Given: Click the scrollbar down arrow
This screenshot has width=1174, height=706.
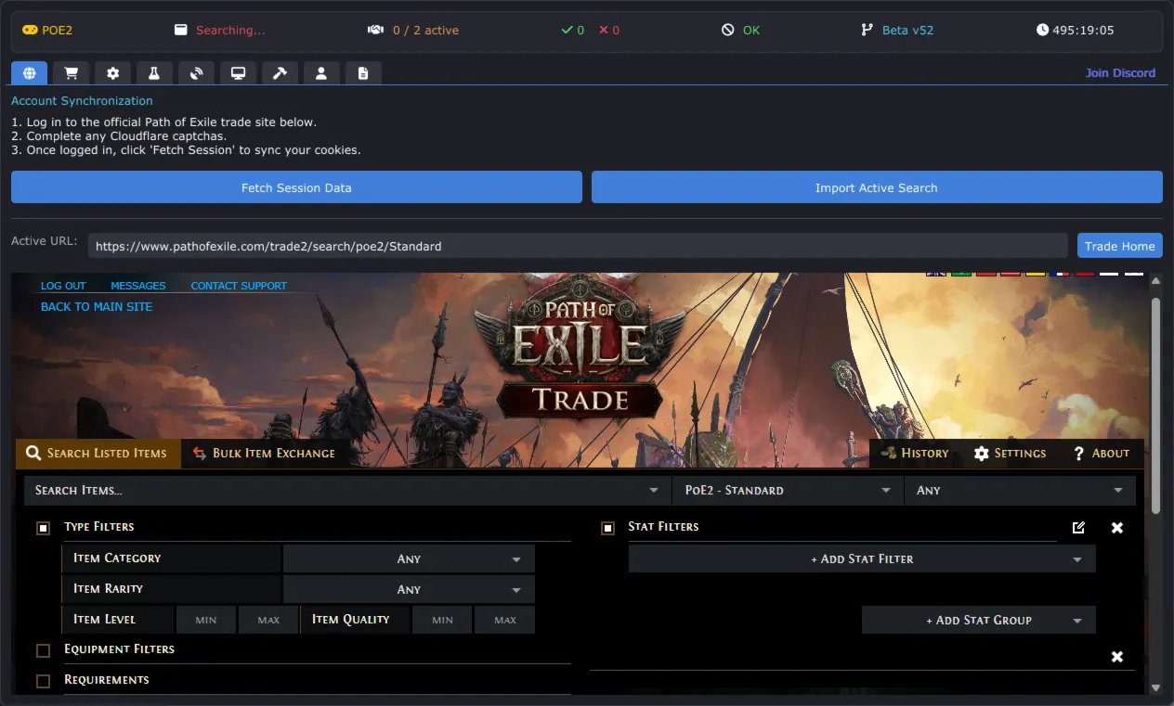Looking at the screenshot, I should pyautogui.click(x=1155, y=687).
